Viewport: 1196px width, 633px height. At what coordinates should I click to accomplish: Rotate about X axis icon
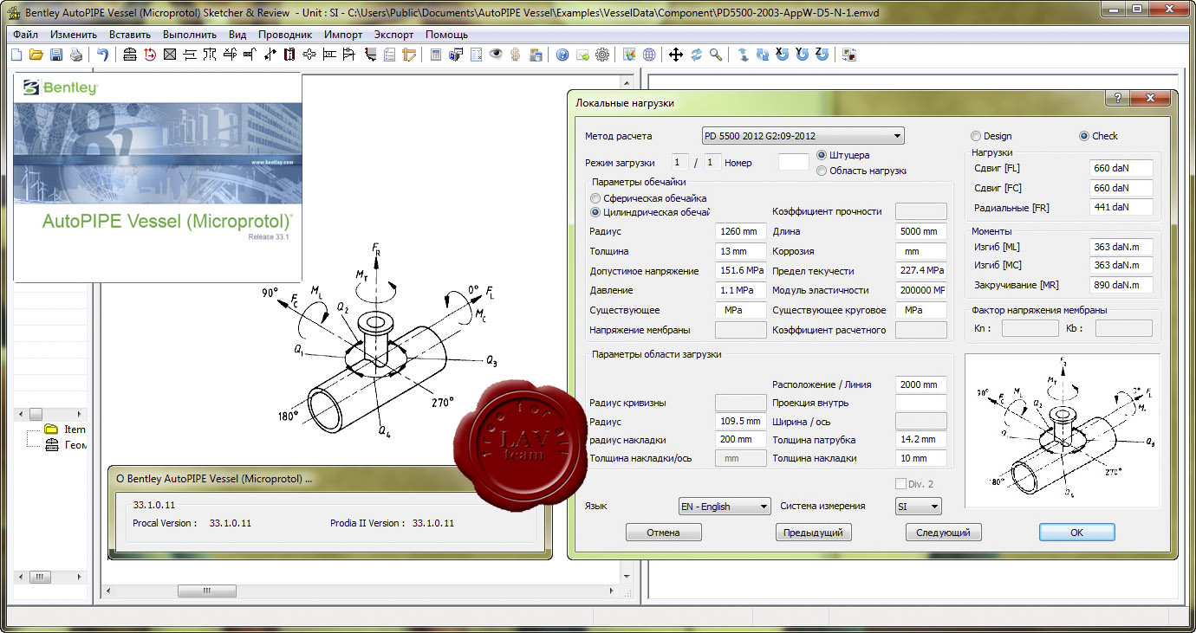pos(783,54)
